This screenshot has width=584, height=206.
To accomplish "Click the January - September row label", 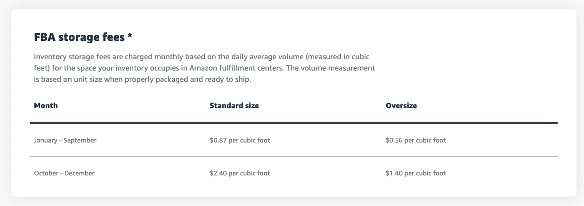I will pos(65,140).
